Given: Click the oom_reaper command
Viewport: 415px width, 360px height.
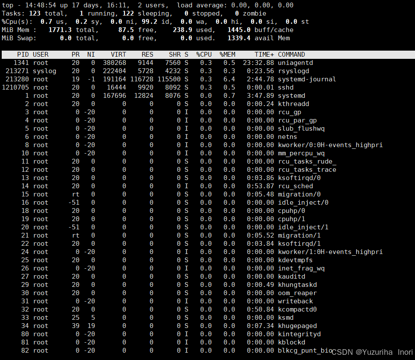Looking at the screenshot, I should click(297, 292).
